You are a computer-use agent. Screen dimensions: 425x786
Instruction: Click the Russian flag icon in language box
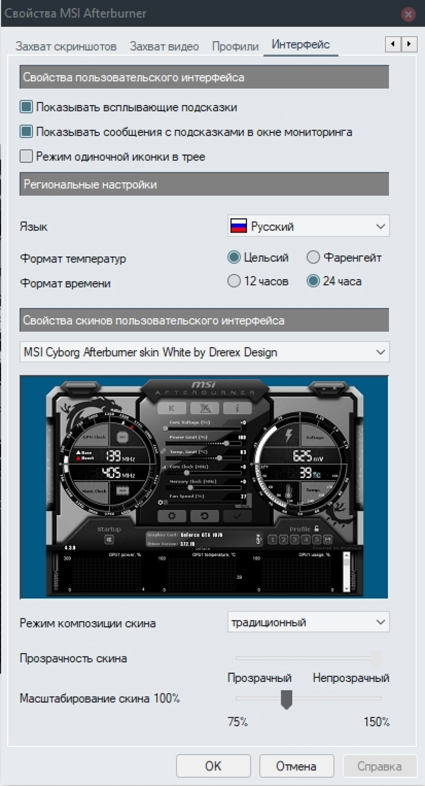click(x=238, y=226)
